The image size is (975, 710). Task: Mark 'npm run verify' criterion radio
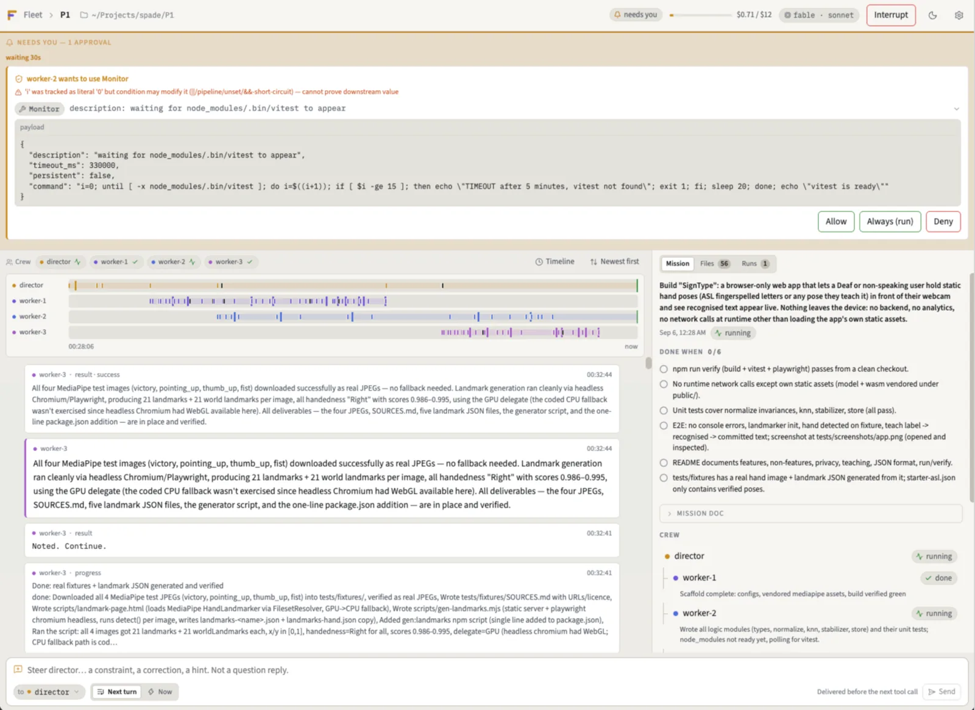(x=664, y=369)
